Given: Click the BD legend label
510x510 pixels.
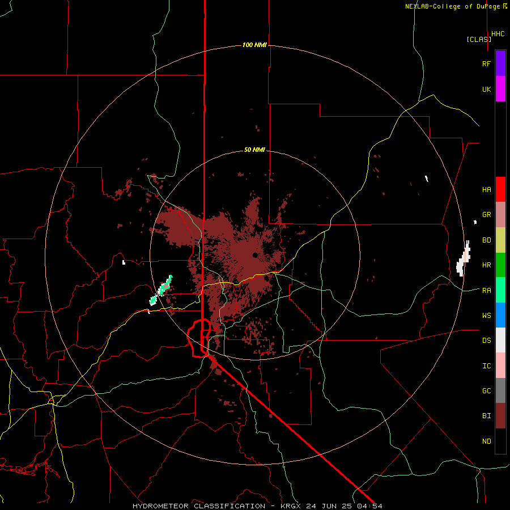Looking at the screenshot, I should (486, 240).
